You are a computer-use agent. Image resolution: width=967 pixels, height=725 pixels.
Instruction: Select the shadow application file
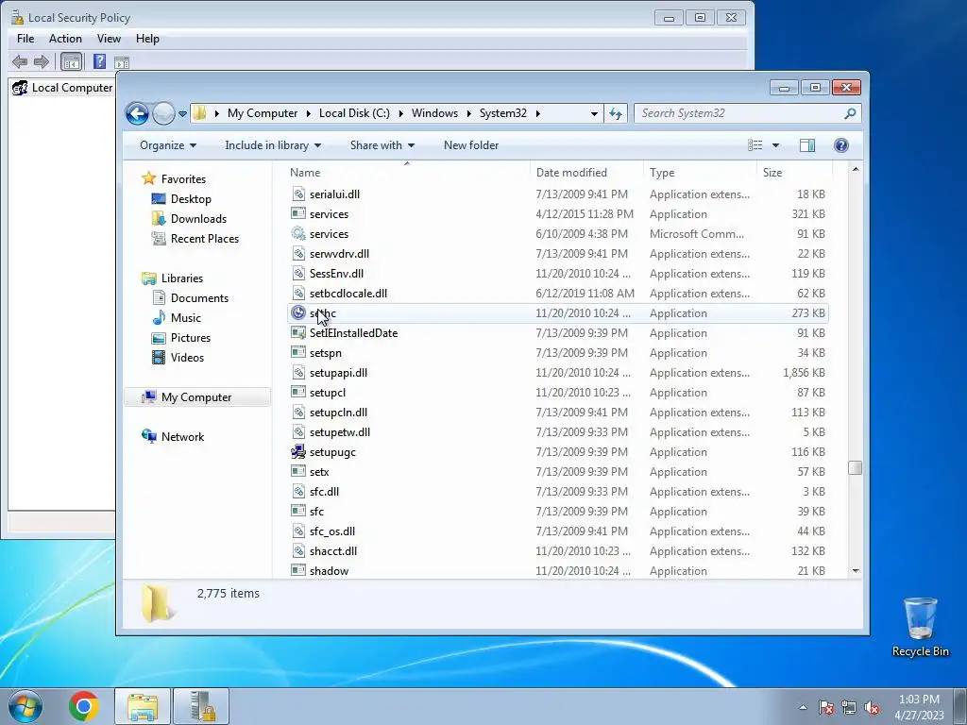(558, 571)
